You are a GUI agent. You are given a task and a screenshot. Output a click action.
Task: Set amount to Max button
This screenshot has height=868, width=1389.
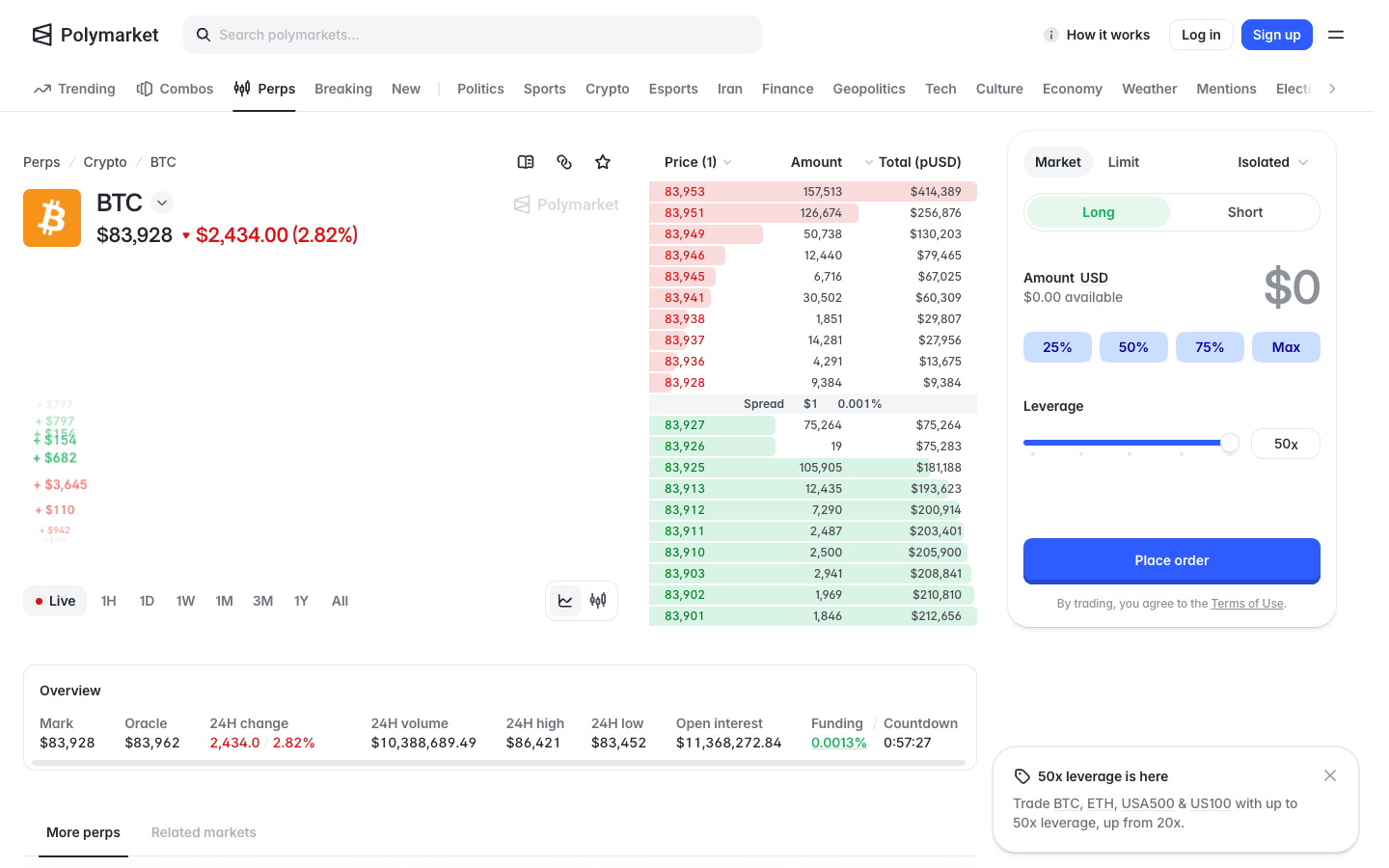click(1286, 347)
